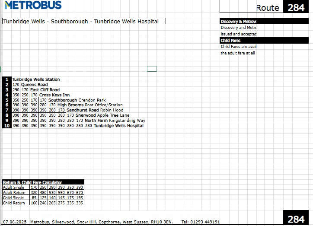Select the 'Child Fares' black header
313x226 pixels.
(x=264, y=40)
